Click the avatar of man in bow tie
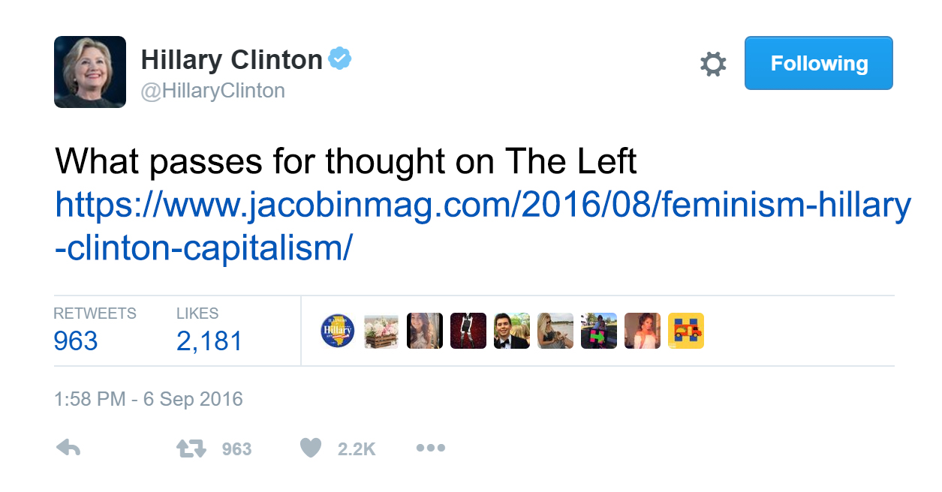This screenshot has height=492, width=942. [512, 331]
